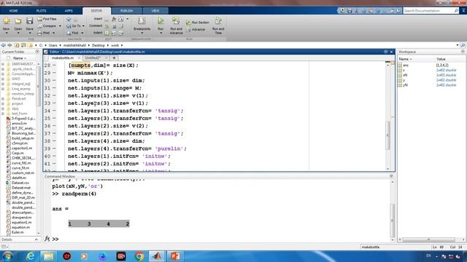Expand the project folder in Current Folder

point(3,103)
